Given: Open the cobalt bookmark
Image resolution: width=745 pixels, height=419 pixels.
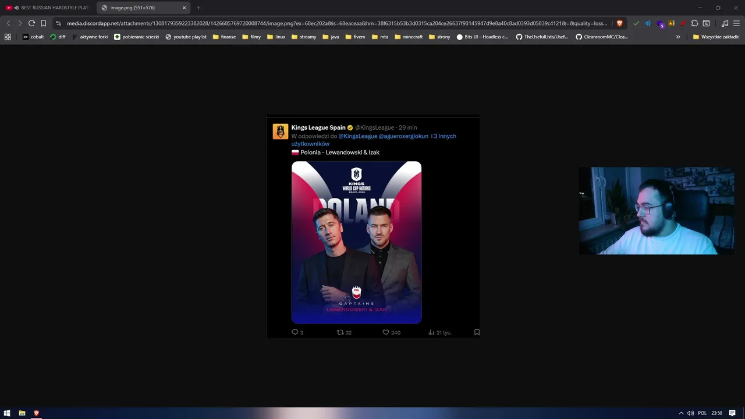Looking at the screenshot, I should tap(33, 37).
